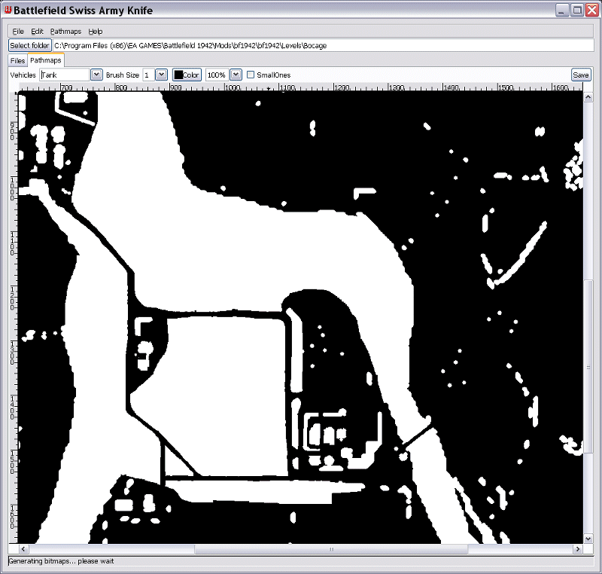
Task: Expand the Vehicles dropdown arrow
Action: coord(96,75)
